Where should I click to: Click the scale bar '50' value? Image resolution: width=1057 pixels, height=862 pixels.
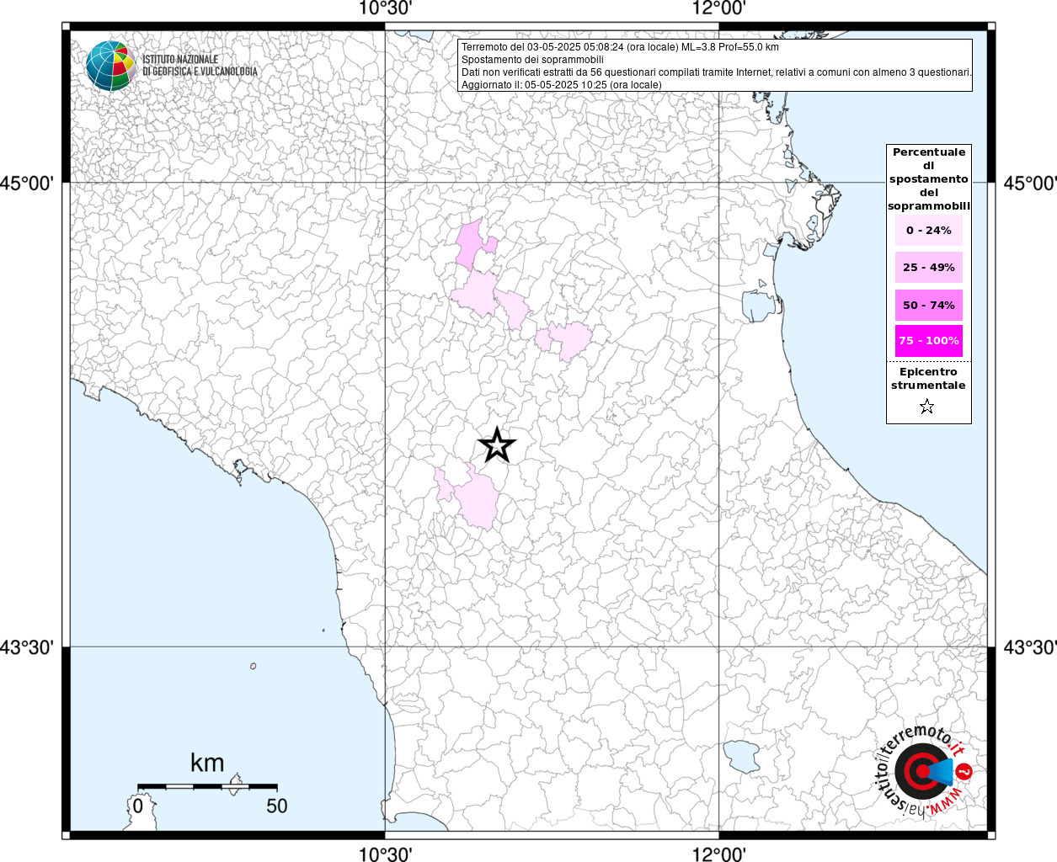(x=277, y=806)
